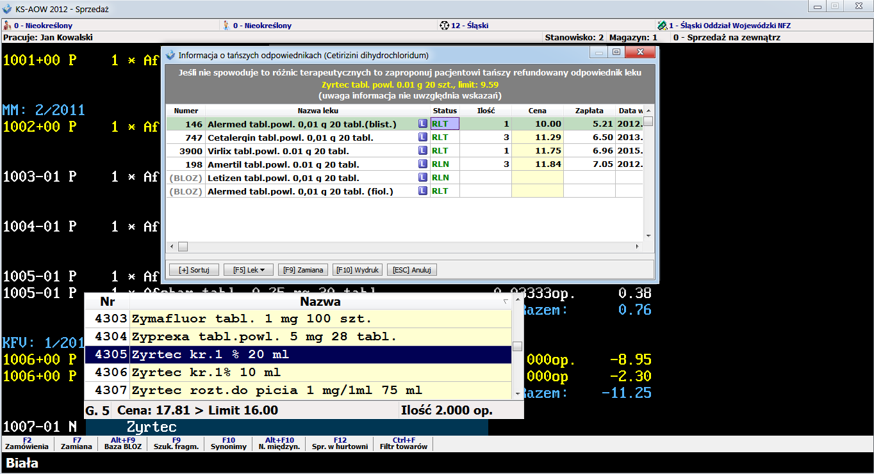Click the Nr column header in product list
This screenshot has width=874, height=474.
coord(107,301)
